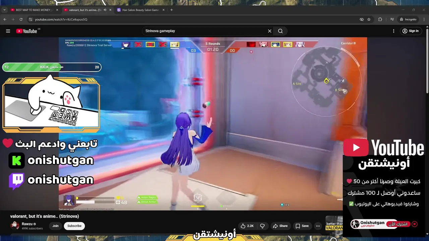Clear the Strinova gameplay search text
The width and height of the screenshot is (429, 241).
[x=269, y=31]
